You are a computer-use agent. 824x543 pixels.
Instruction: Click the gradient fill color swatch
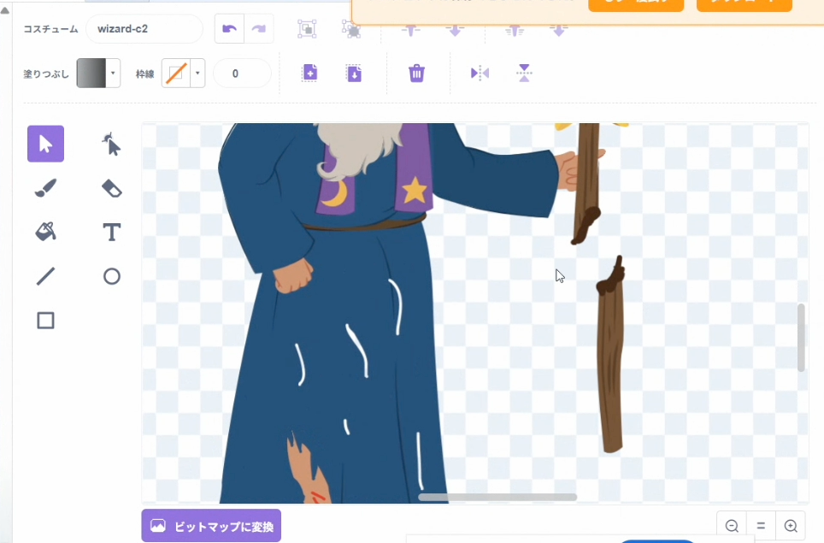(91, 74)
